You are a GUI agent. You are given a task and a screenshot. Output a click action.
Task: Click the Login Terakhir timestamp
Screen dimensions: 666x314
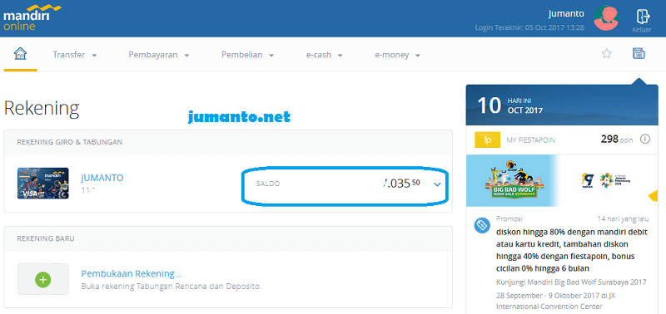point(529,27)
